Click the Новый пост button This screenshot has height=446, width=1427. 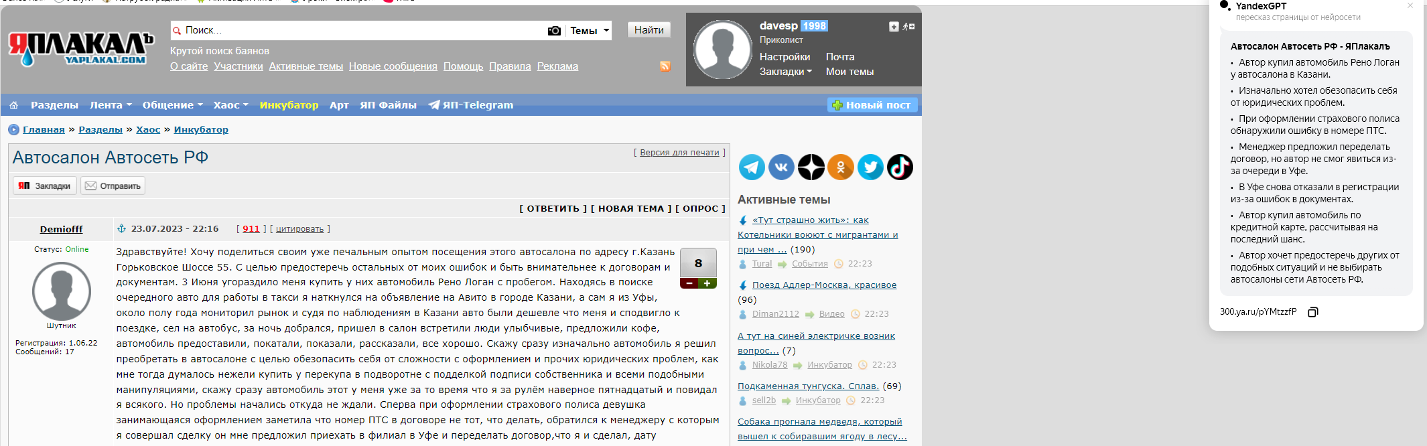pyautogui.click(x=872, y=105)
